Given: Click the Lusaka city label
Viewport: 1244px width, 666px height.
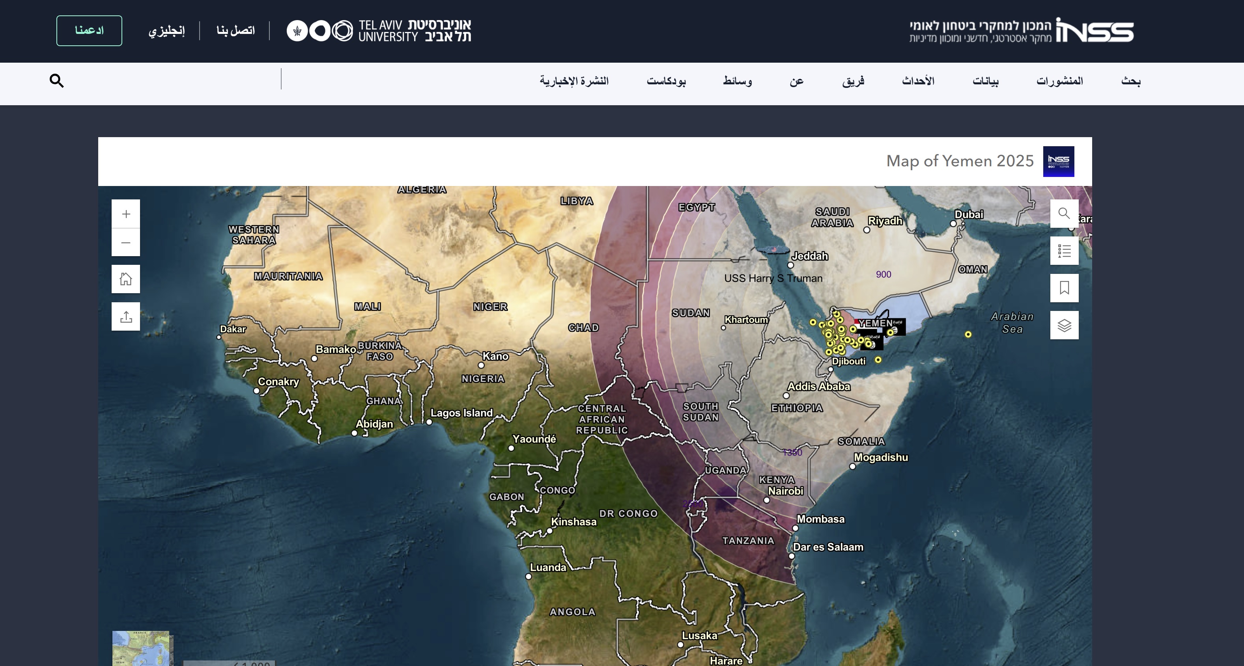Looking at the screenshot, I should (699, 636).
